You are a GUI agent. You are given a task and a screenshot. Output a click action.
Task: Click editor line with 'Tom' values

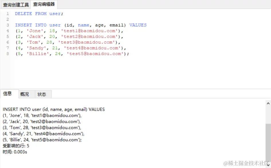[x=68, y=42]
